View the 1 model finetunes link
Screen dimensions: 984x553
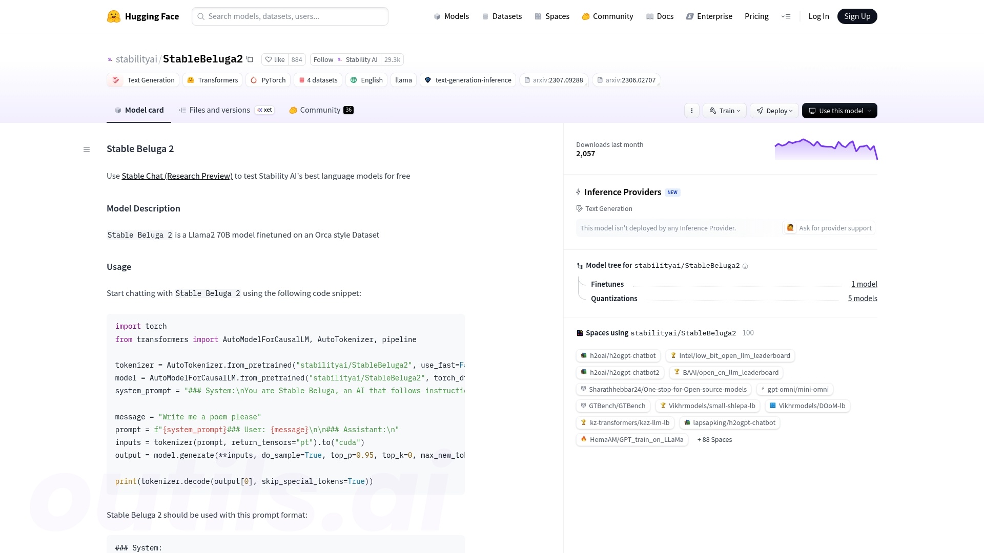coord(864,284)
